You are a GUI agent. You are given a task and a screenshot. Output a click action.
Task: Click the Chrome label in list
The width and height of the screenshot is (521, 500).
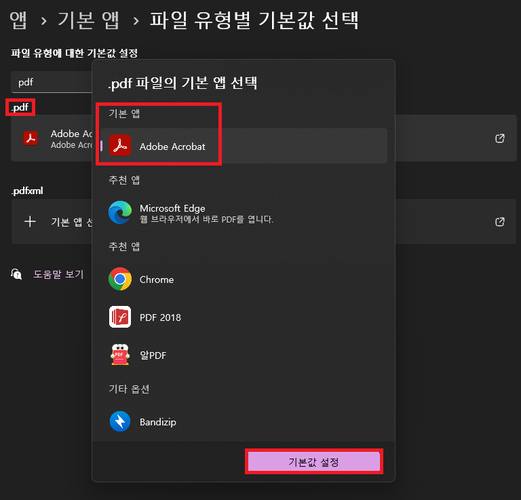(157, 280)
